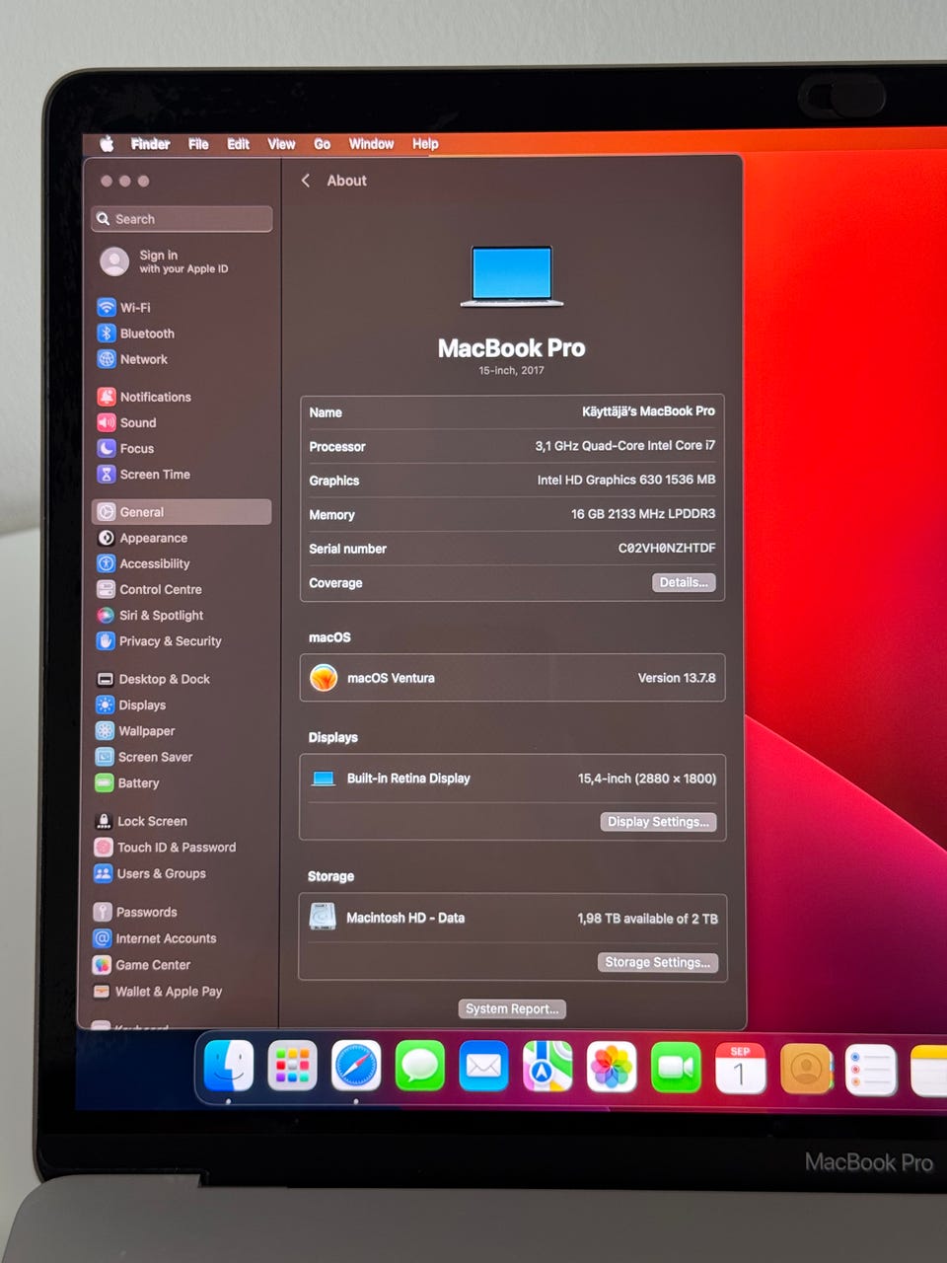Open Battery settings
The width and height of the screenshot is (947, 1263).
pyautogui.click(x=126, y=782)
